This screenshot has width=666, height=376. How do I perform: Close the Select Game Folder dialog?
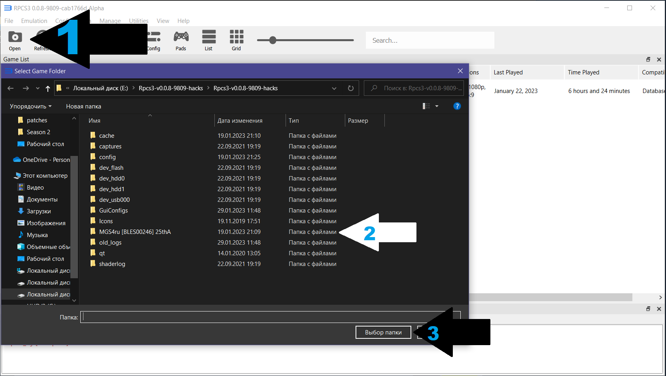[x=460, y=71]
